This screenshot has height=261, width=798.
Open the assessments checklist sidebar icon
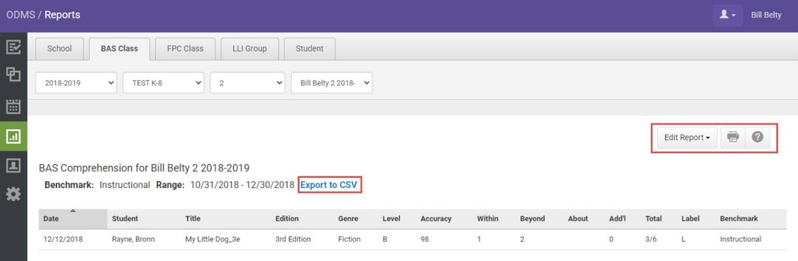pyautogui.click(x=13, y=47)
